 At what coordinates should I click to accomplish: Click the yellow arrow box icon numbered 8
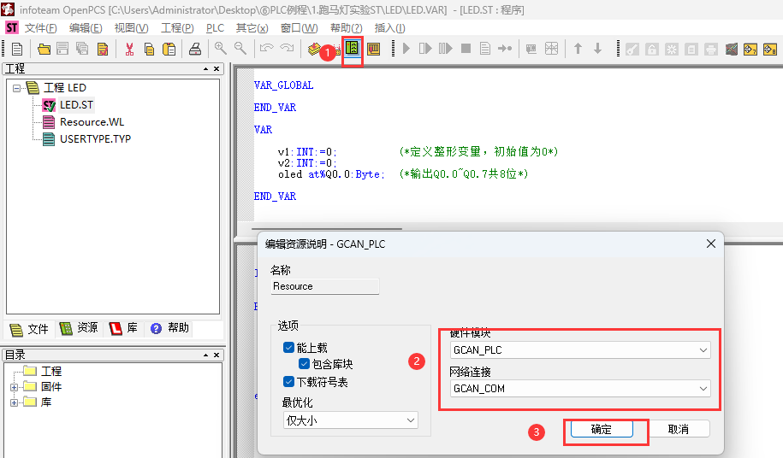click(770, 49)
